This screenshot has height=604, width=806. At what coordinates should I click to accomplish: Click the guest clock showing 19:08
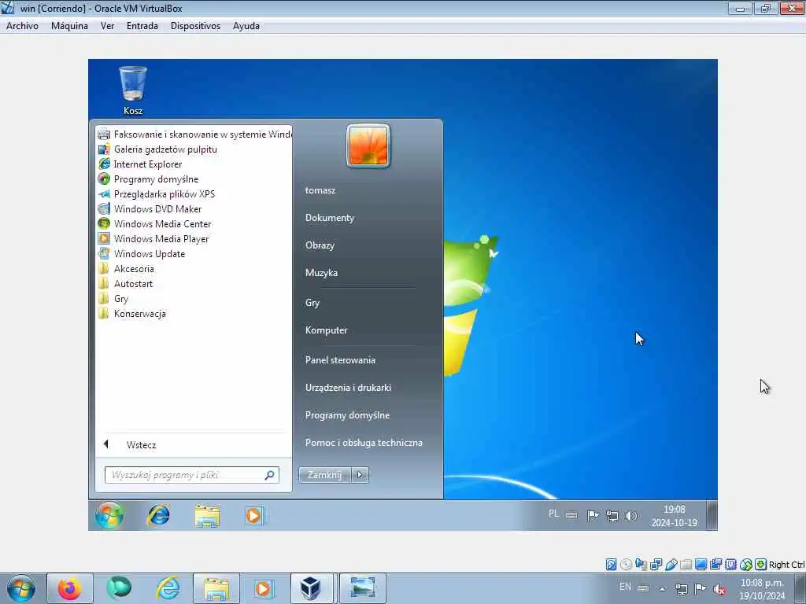[674, 516]
